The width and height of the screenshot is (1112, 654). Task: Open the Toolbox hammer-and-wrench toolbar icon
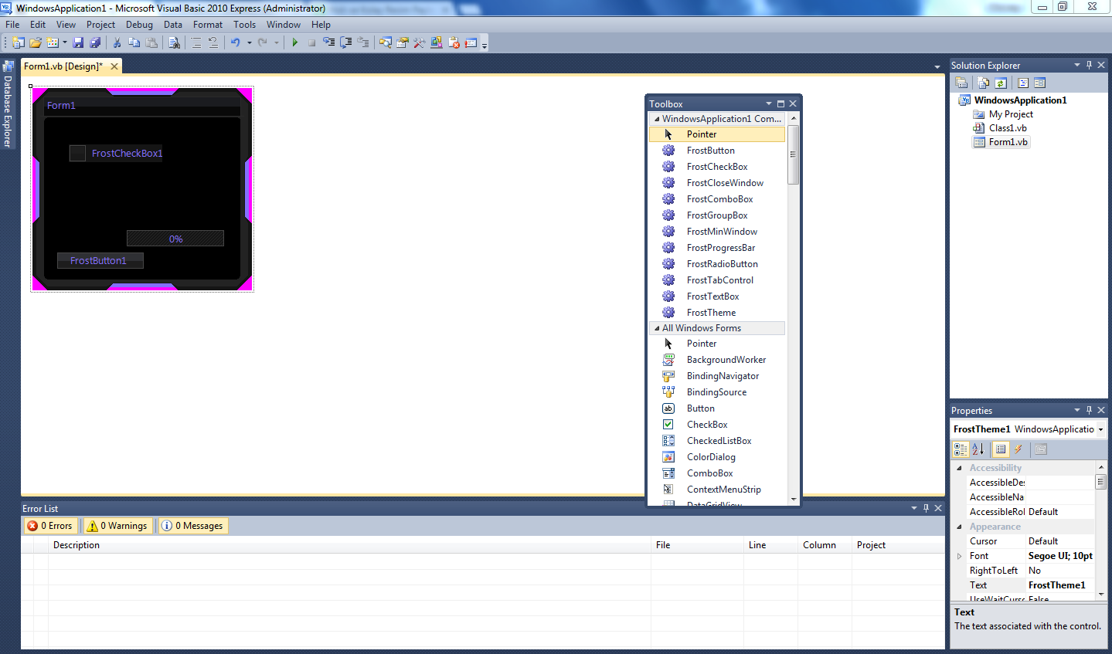click(x=419, y=43)
